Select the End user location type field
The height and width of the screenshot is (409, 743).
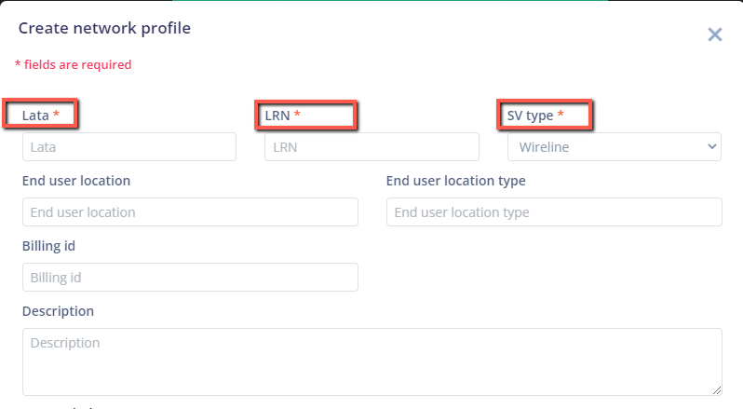click(554, 212)
